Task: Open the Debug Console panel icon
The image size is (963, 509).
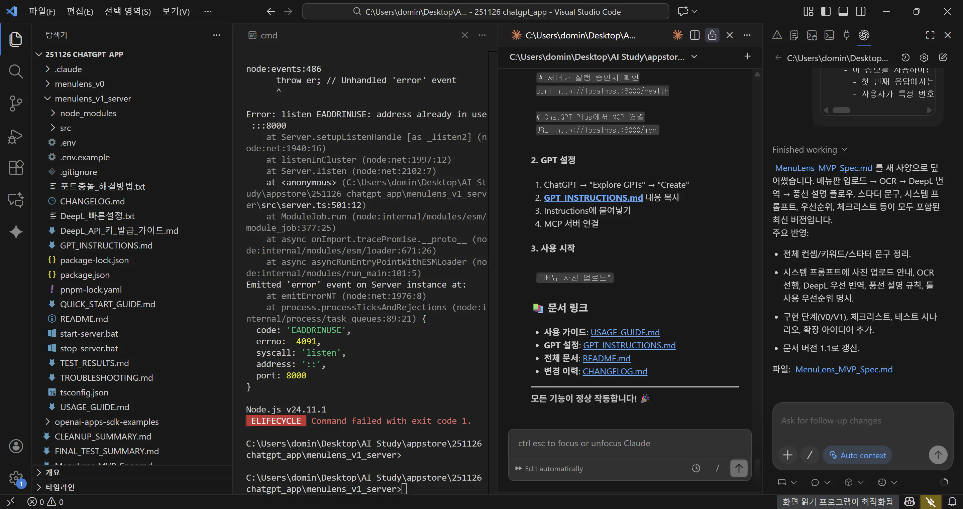Action: tap(812, 35)
